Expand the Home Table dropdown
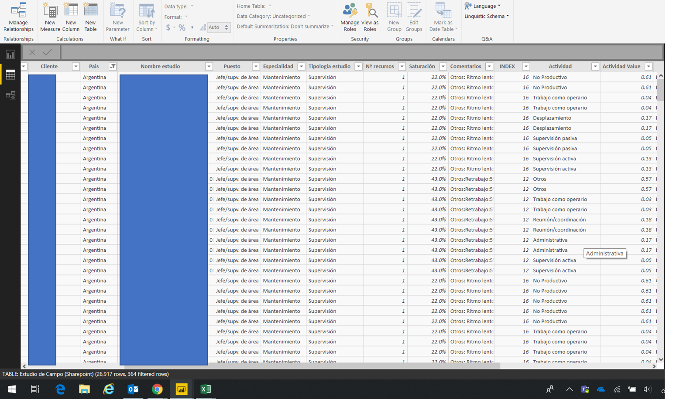This screenshot has width=690, height=399. point(254,6)
